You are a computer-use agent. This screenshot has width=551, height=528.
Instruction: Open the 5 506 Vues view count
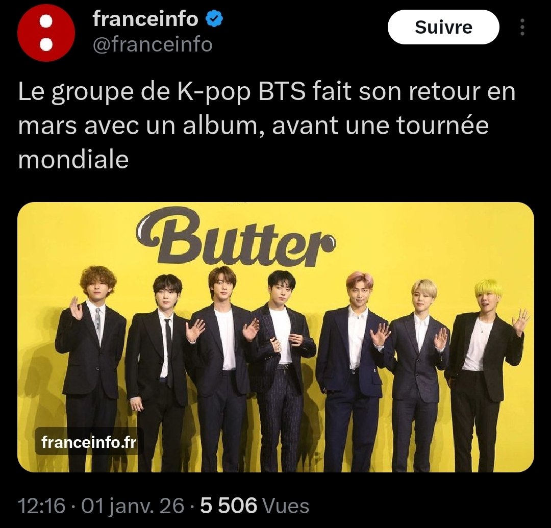255,506
